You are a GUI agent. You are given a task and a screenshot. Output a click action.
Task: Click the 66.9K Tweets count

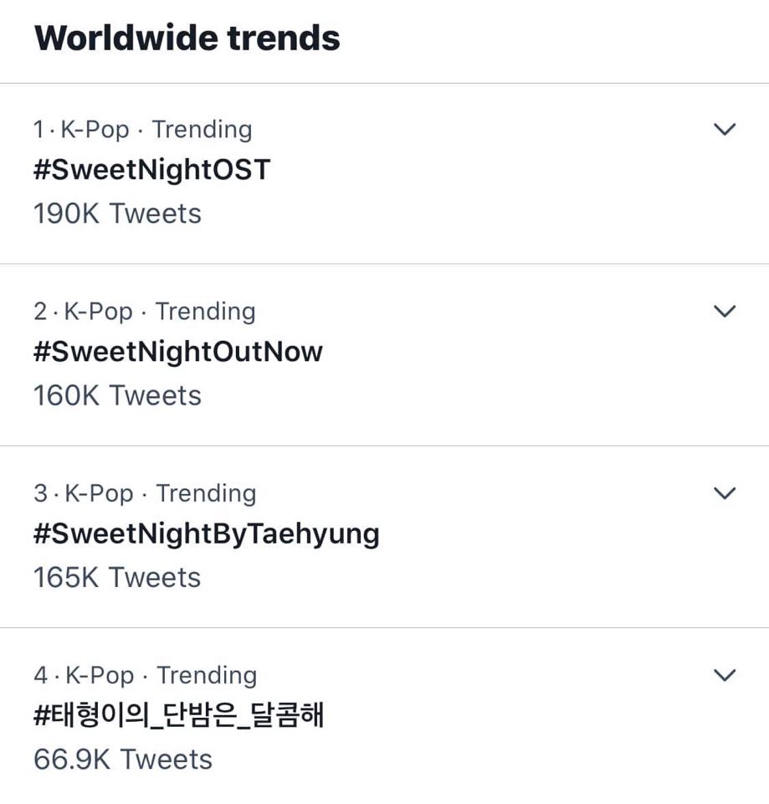pos(123,760)
